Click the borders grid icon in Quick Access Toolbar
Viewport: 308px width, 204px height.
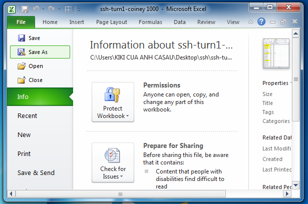click(x=68, y=9)
